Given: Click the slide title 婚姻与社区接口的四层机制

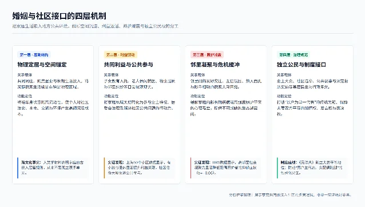Looking at the screenshot, I should coord(59,16).
